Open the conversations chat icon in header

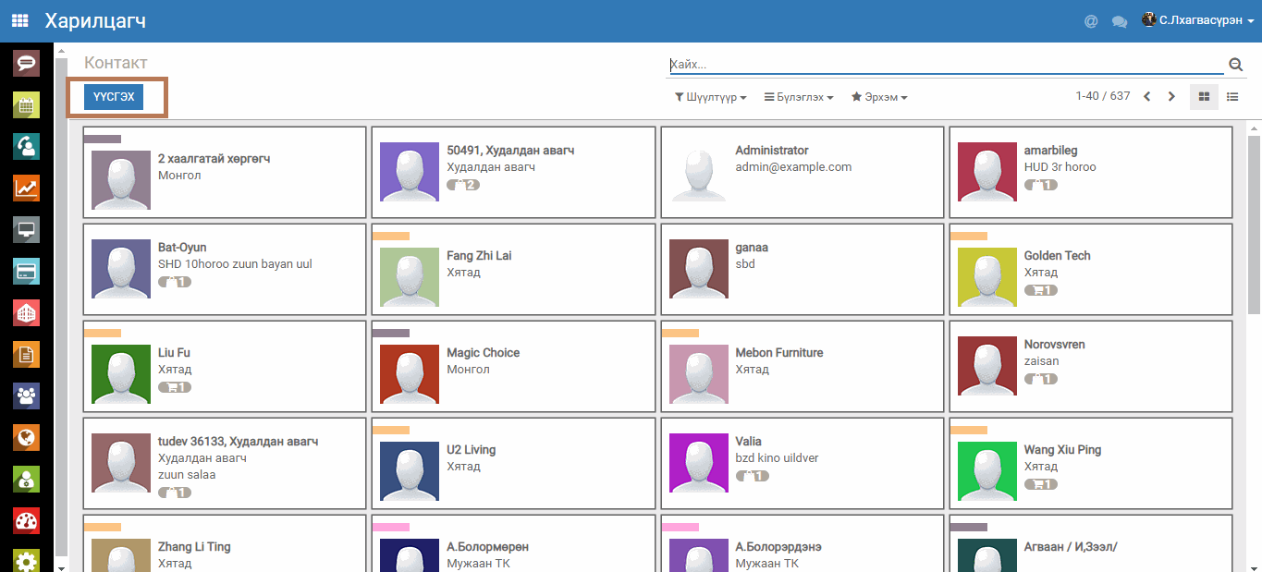pyautogui.click(x=1119, y=21)
